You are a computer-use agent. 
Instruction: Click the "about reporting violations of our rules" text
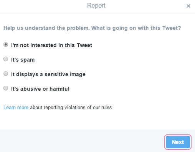click(x=72, y=108)
